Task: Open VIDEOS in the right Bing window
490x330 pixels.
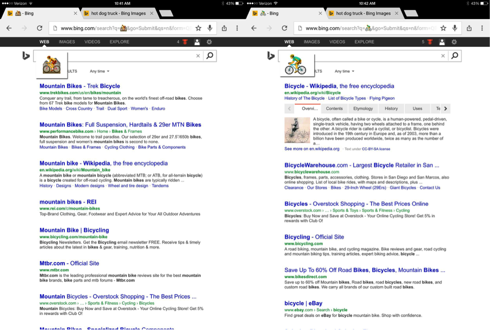Action: click(337, 42)
